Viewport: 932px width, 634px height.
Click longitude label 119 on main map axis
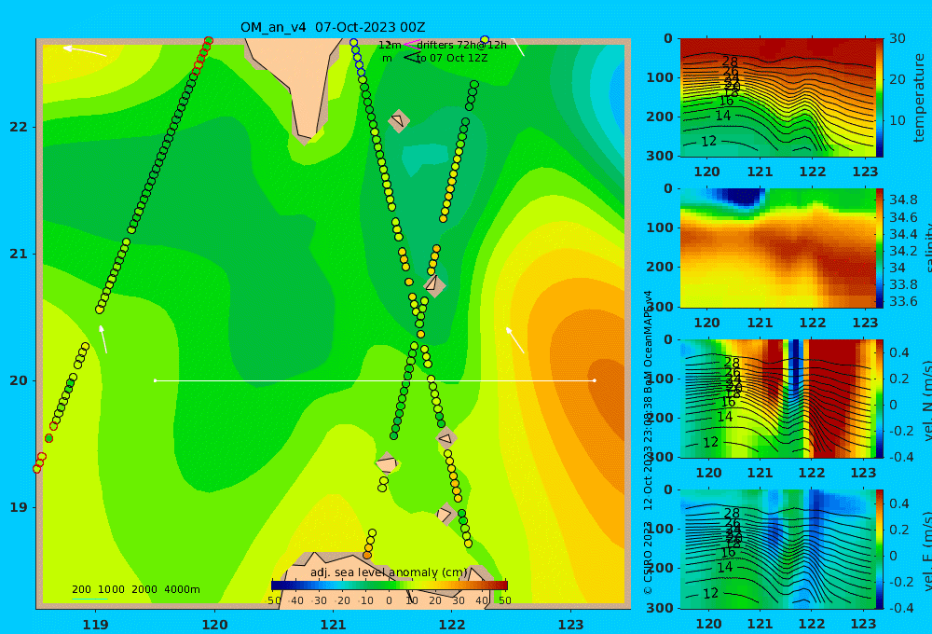tap(96, 625)
